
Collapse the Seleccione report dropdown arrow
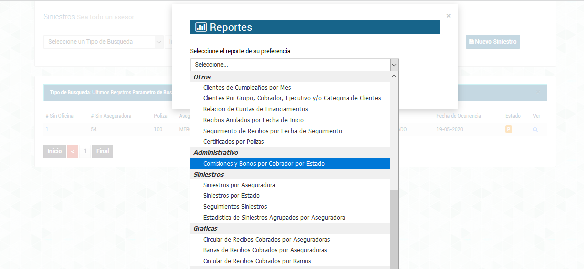click(394, 65)
